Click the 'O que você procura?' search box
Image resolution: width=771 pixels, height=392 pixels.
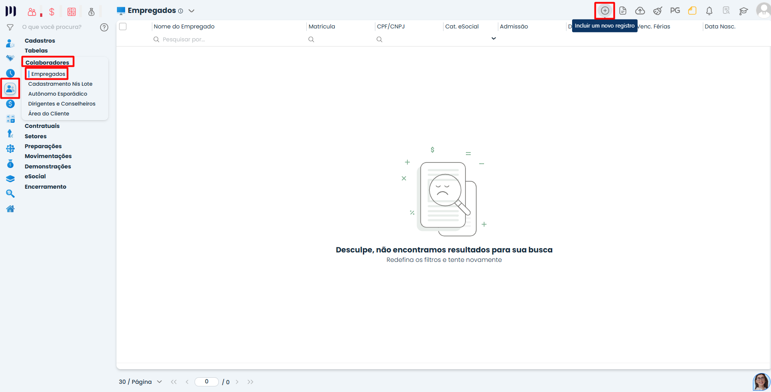click(x=52, y=27)
